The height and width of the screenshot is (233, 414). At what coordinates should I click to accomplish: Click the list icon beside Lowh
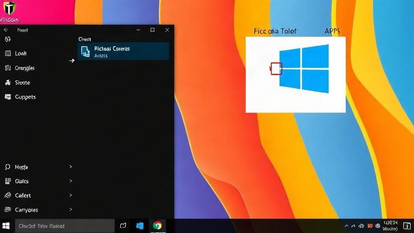(8, 53)
